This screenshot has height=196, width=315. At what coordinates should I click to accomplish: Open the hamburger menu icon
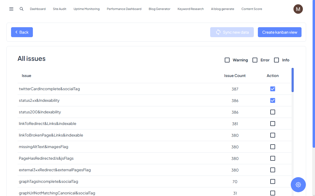pyautogui.click(x=11, y=9)
